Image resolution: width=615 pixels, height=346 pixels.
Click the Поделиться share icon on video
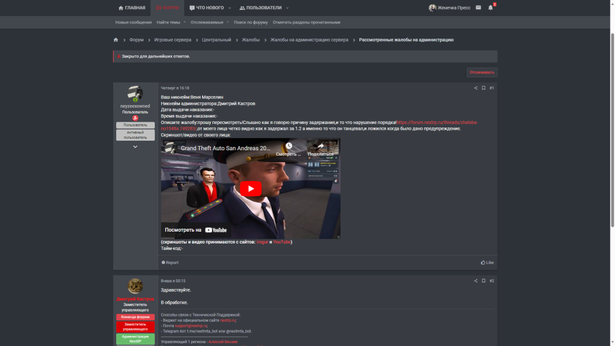[x=320, y=146]
